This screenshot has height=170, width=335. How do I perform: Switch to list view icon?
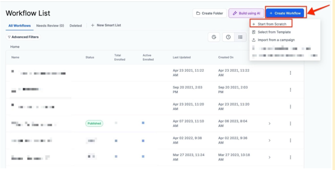click(x=240, y=37)
